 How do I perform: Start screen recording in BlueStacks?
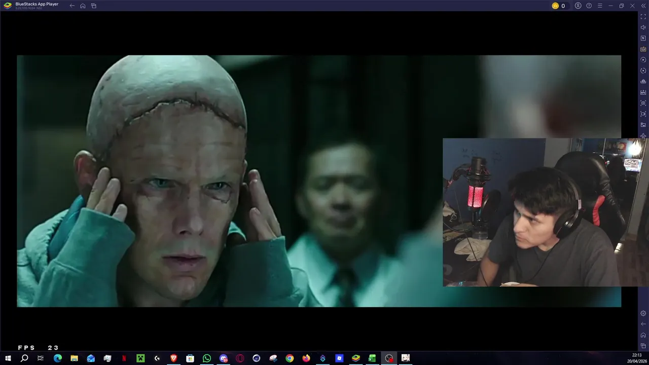pos(643,114)
